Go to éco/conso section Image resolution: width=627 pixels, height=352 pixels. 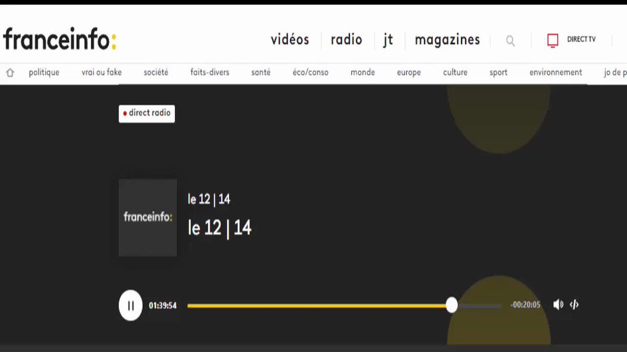point(310,72)
